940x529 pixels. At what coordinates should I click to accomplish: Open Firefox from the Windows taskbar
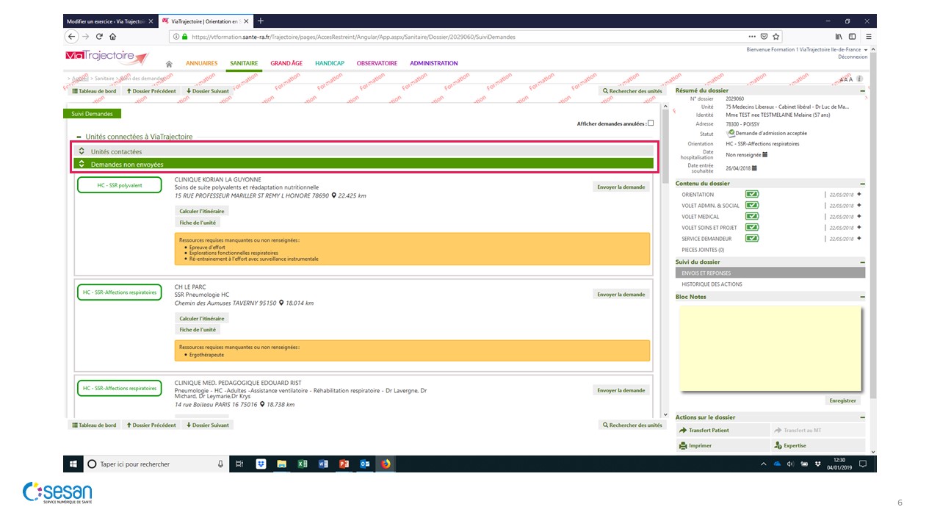(385, 464)
